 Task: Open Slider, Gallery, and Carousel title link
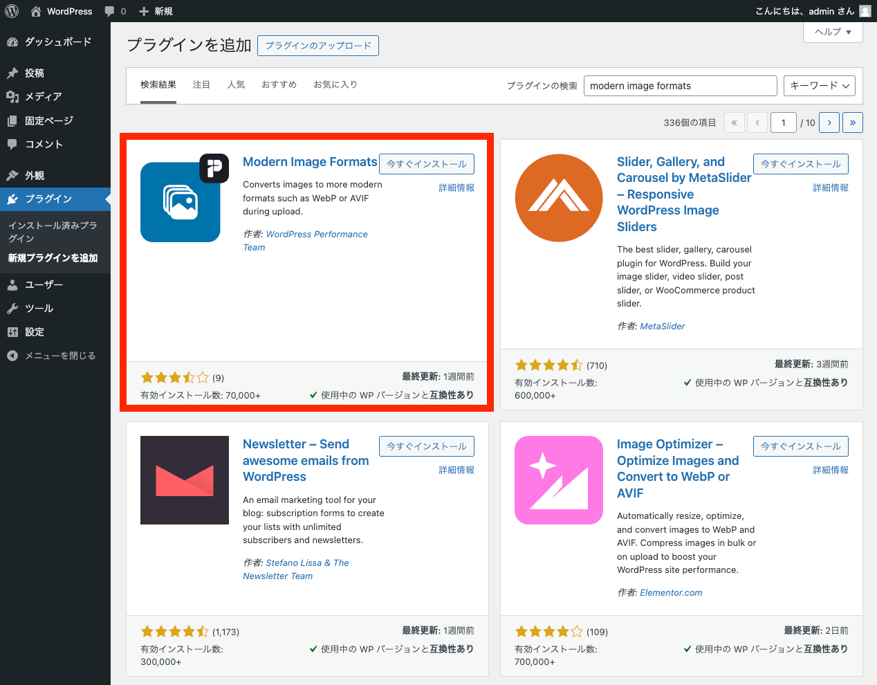coord(684,194)
